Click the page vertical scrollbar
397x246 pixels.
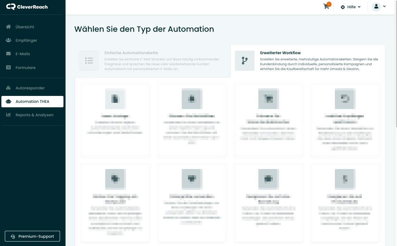396,69
